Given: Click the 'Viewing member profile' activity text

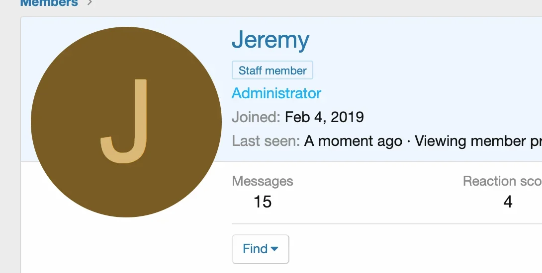Looking at the screenshot, I should click(x=477, y=141).
